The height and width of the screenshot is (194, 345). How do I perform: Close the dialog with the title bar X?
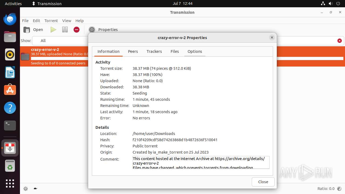click(x=272, y=38)
